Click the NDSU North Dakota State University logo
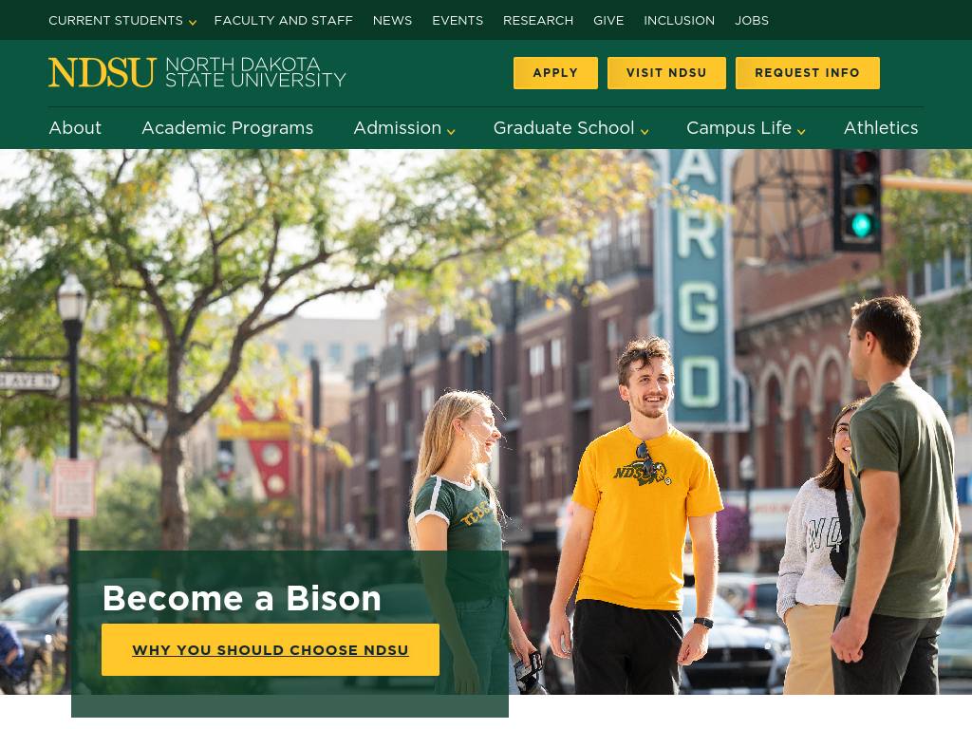The height and width of the screenshot is (729, 972). point(196,72)
